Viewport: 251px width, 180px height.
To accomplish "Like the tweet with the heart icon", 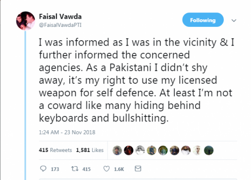I will click(106, 169).
